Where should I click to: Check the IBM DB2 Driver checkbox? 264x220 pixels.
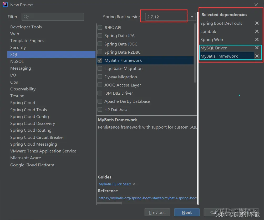click(100, 93)
